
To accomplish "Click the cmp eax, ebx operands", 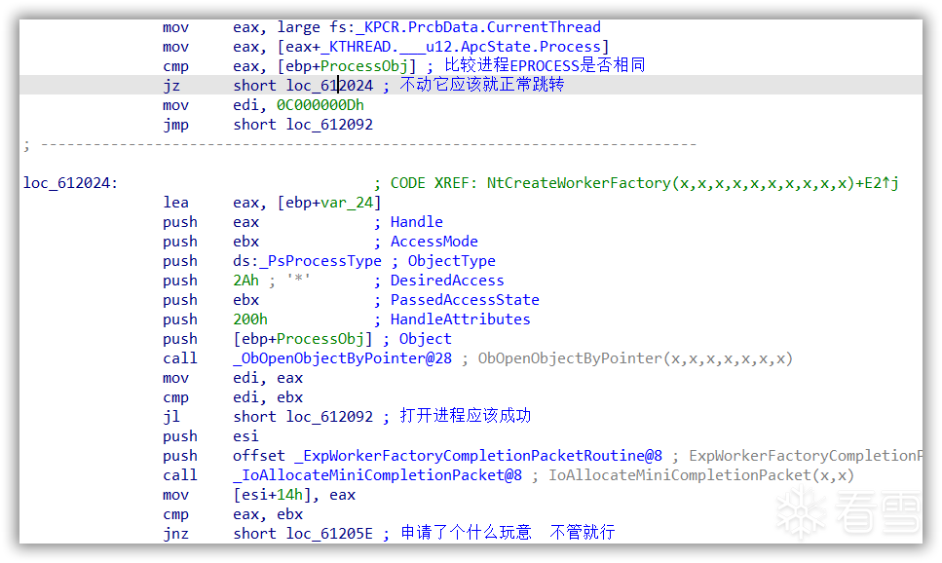I will coord(268,514).
